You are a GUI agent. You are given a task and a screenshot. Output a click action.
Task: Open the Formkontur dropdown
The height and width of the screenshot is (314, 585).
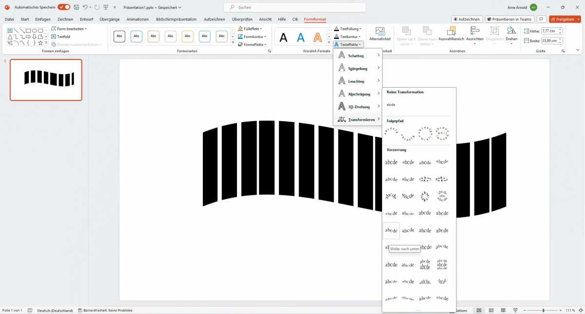252,37
